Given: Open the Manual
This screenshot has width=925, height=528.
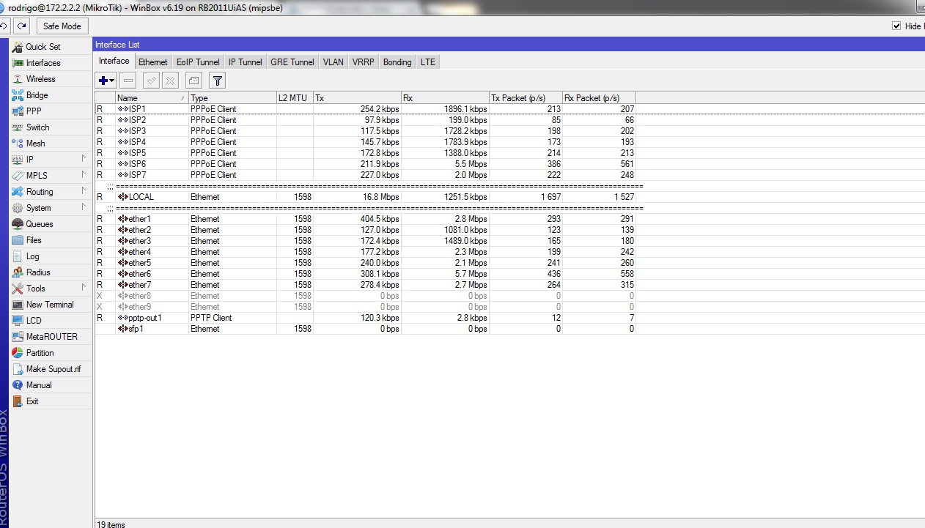Looking at the screenshot, I should tap(50, 385).
